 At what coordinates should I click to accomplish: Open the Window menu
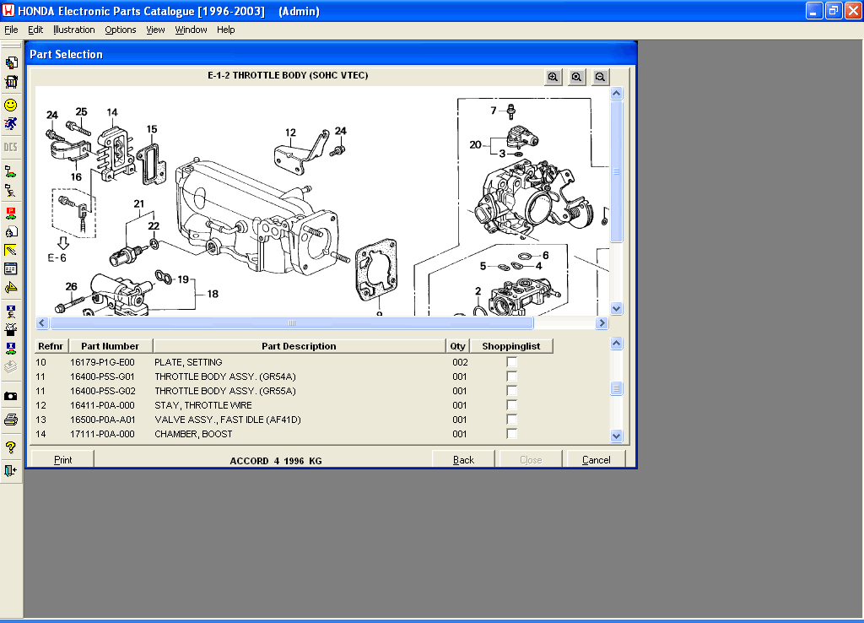point(191,30)
